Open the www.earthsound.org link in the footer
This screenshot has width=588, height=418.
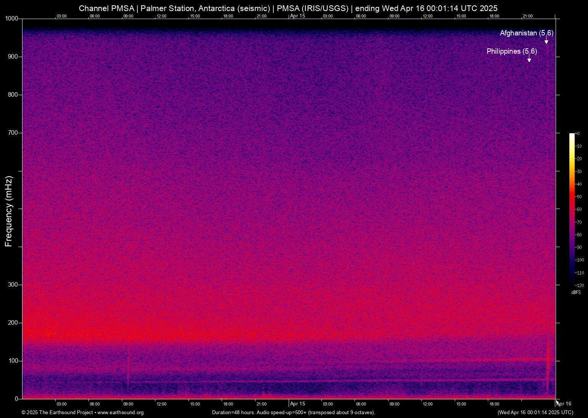[120, 413]
